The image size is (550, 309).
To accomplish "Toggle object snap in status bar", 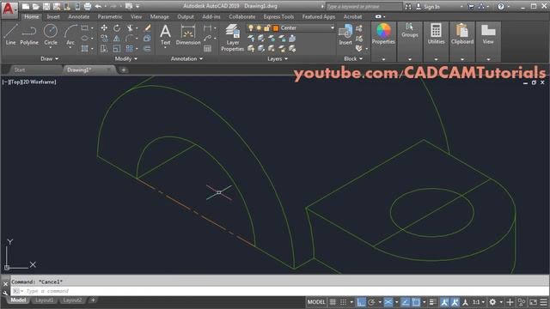I will point(416,302).
